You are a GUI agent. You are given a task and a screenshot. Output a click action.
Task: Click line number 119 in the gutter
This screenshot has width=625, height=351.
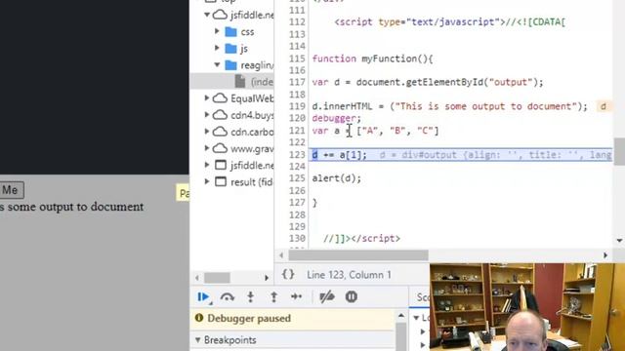click(x=297, y=106)
